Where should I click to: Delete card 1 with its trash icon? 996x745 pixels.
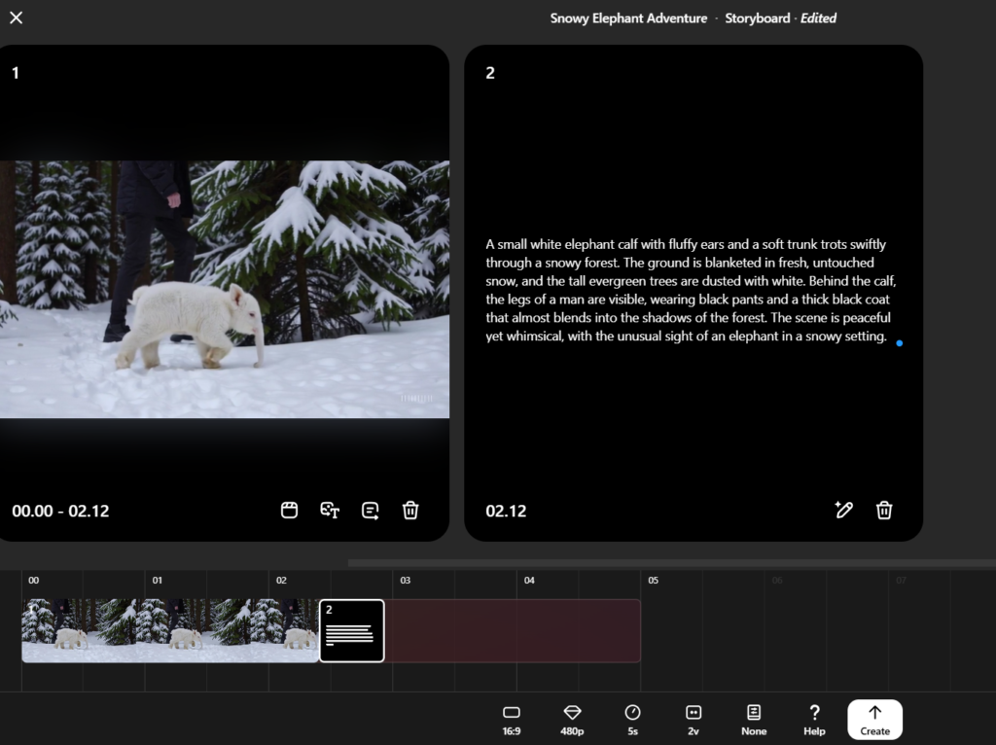[x=410, y=510]
